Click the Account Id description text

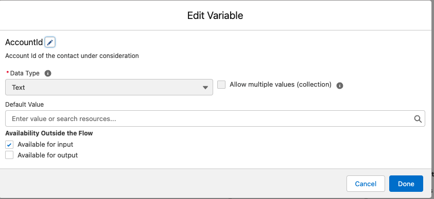coord(72,56)
